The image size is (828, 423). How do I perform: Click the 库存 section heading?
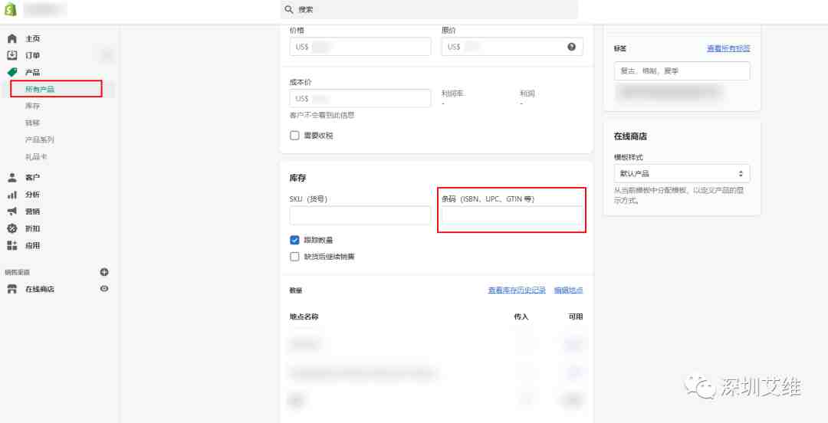297,179
